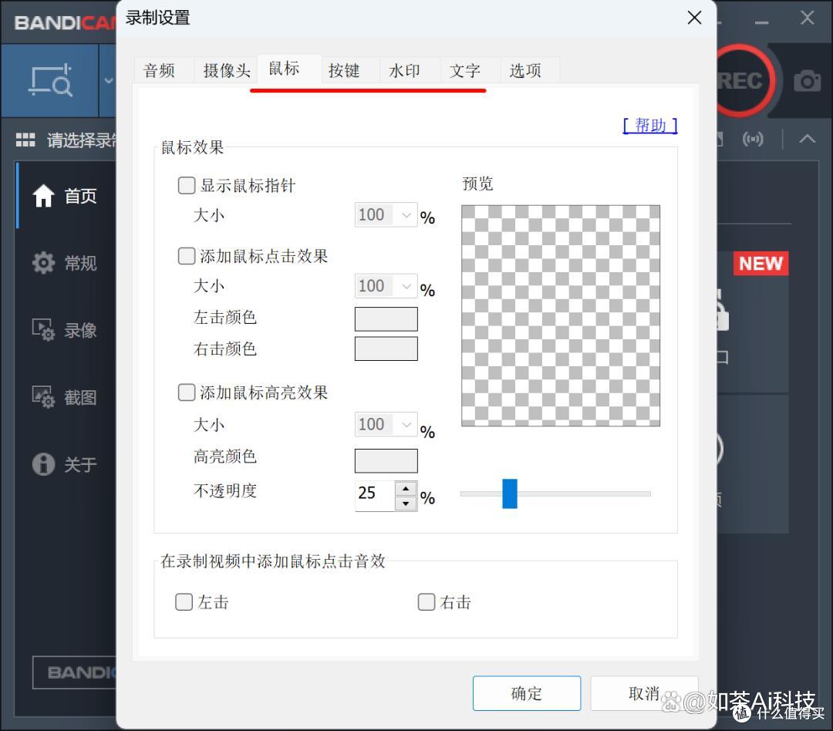Click the BANDICUT button at bottom left
The height and width of the screenshot is (731, 833).
coord(74,672)
